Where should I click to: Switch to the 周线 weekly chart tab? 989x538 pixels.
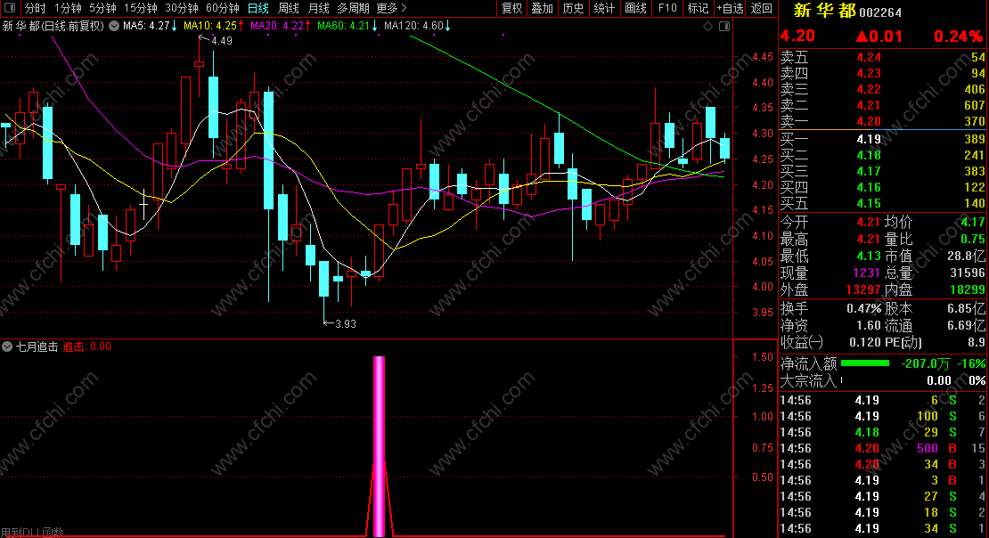tap(289, 8)
